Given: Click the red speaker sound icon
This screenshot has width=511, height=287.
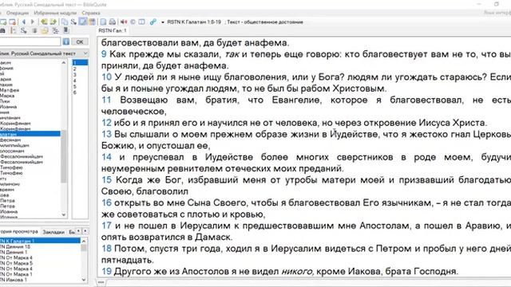Looking at the screenshot, I should 124,22.
